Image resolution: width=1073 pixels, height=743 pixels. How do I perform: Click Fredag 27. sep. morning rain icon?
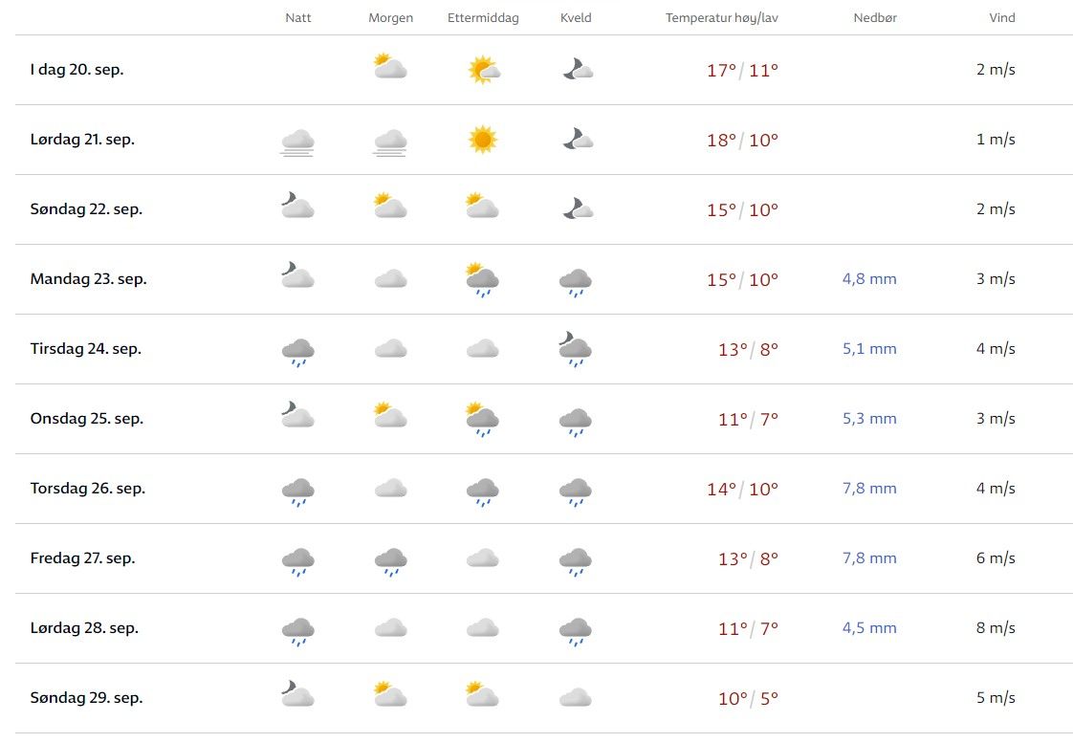pyautogui.click(x=390, y=560)
